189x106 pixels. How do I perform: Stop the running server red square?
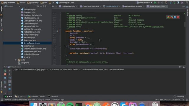pos(5,74)
